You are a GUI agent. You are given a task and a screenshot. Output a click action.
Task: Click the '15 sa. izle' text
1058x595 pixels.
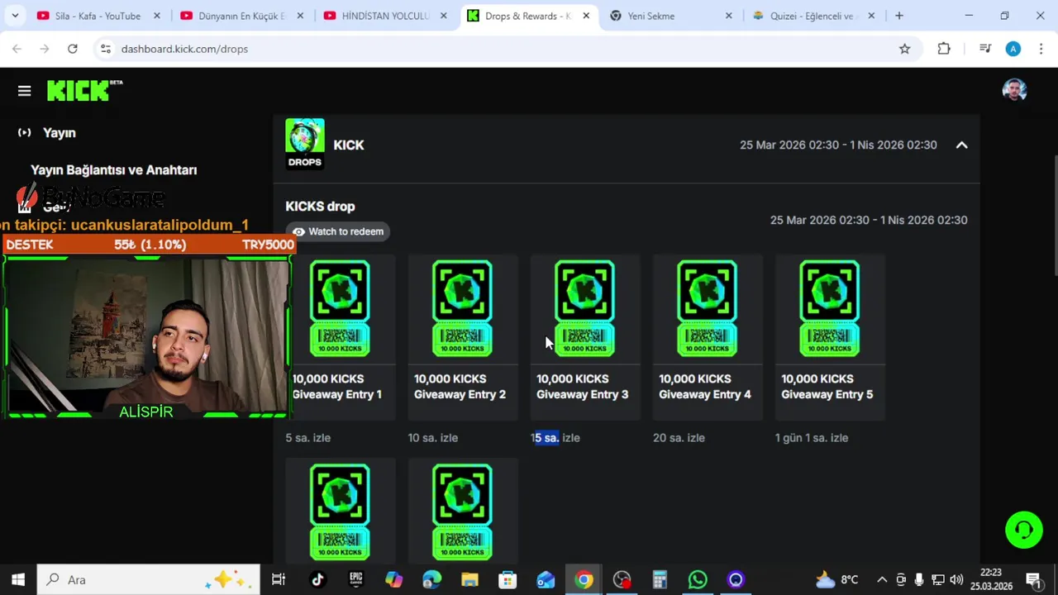(x=555, y=438)
